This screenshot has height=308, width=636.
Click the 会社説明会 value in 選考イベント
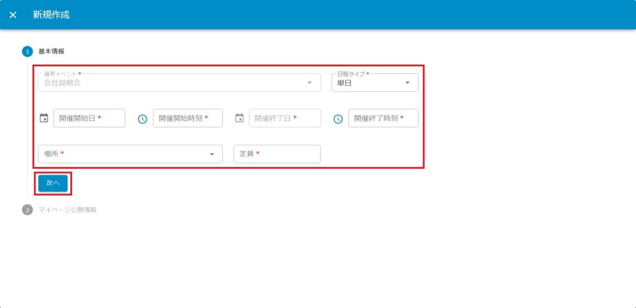(62, 83)
